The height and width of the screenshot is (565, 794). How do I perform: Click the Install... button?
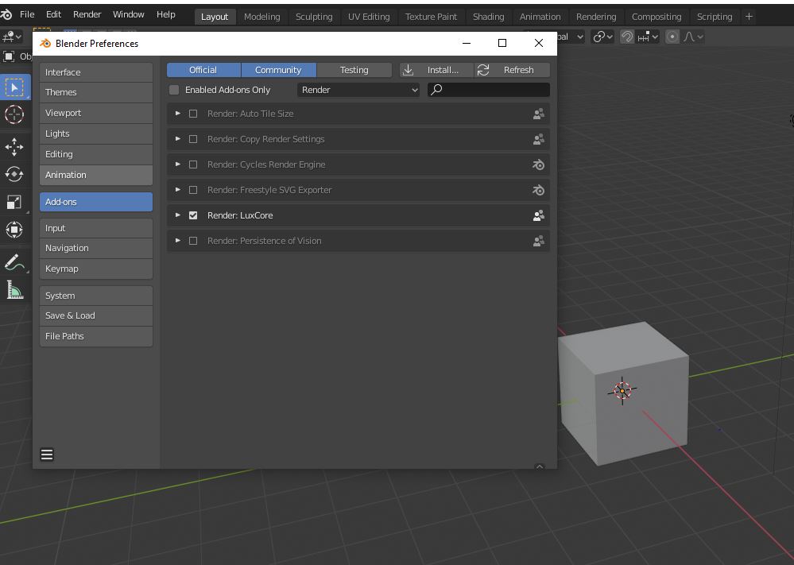pos(436,70)
